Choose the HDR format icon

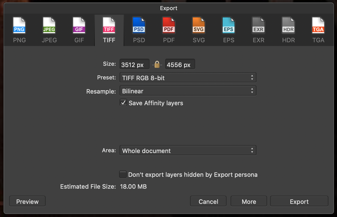tap(288, 26)
